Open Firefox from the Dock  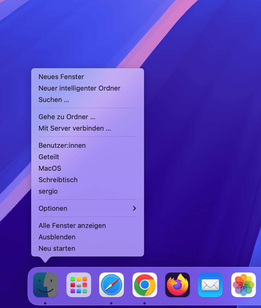tap(177, 285)
